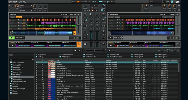The width and height of the screenshot is (188, 100).
Task: Toggle FX unit 1 Reverb ON button
Action: tap(40, 10)
